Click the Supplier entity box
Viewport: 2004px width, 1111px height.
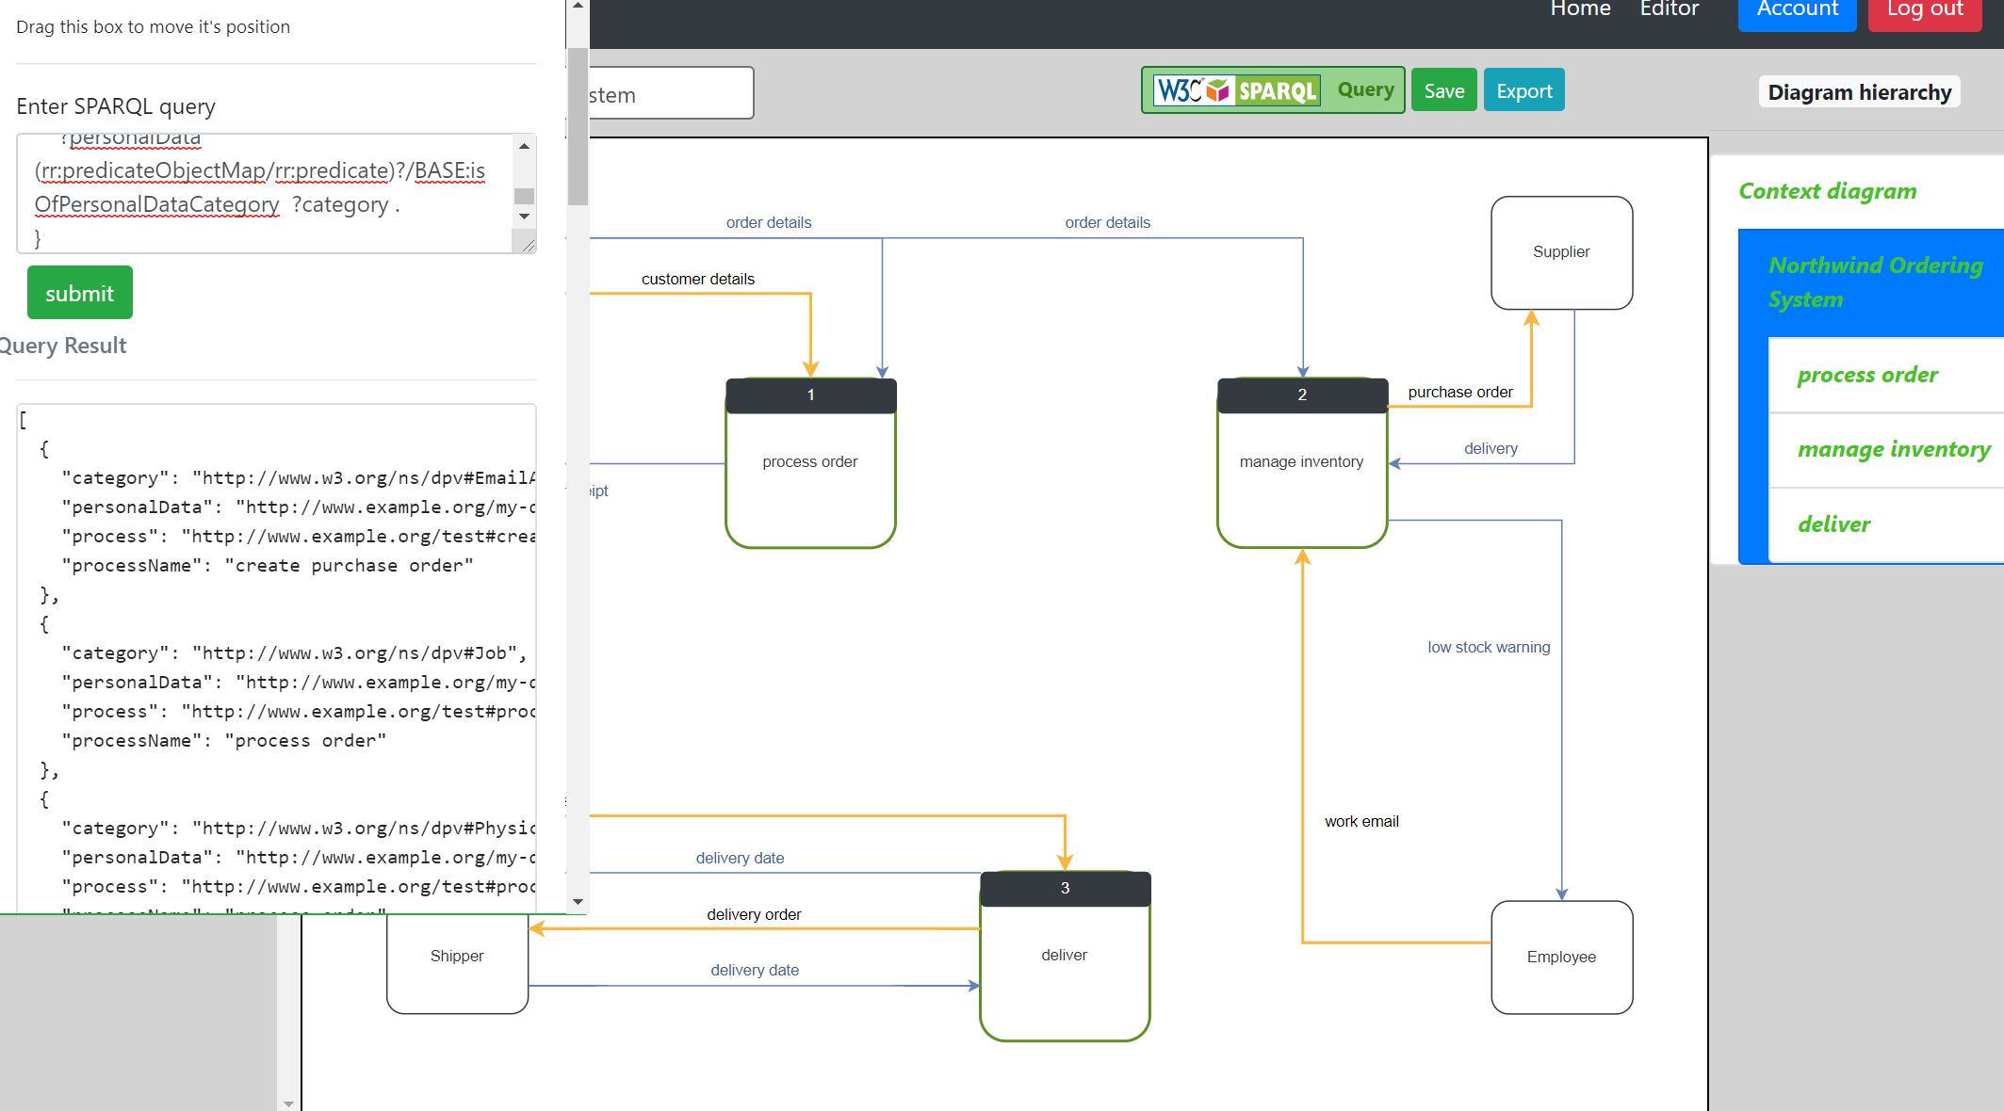click(x=1561, y=252)
